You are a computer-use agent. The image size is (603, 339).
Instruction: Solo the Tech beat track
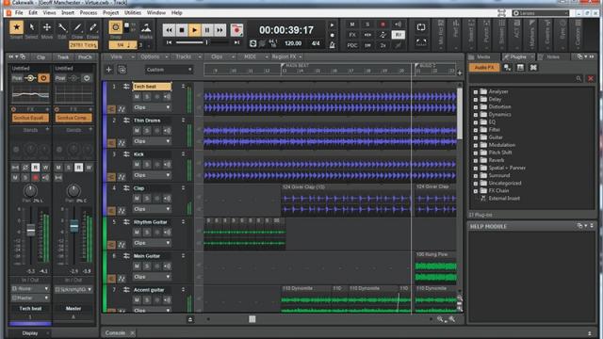tap(147, 97)
